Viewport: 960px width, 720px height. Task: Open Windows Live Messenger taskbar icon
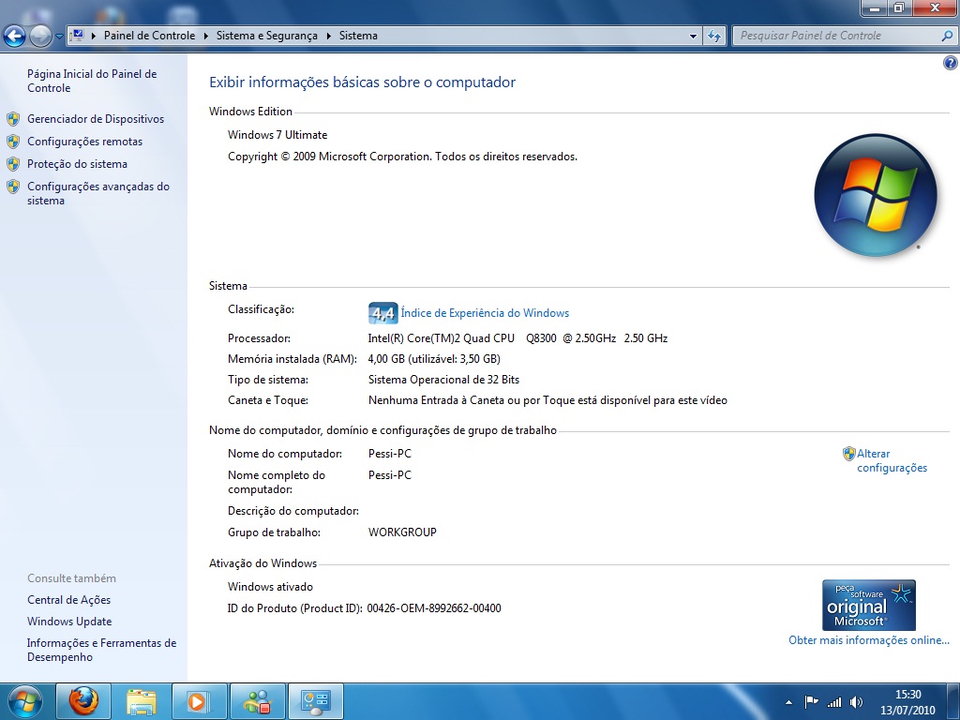(257, 701)
